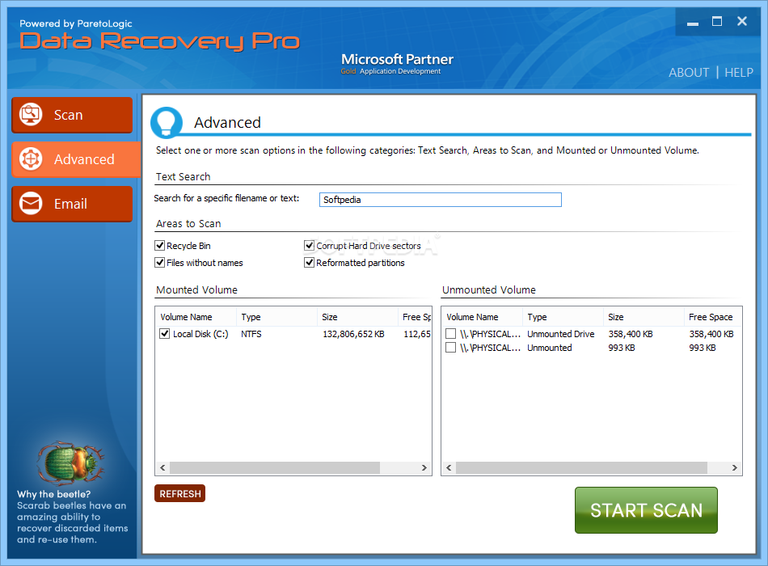Screen dimensions: 768x566
Task: Minimize the Data Recovery Pro window
Action: 692,22
